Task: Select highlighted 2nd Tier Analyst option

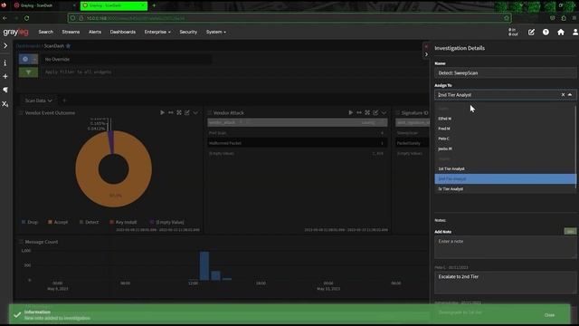Action: click(x=505, y=178)
